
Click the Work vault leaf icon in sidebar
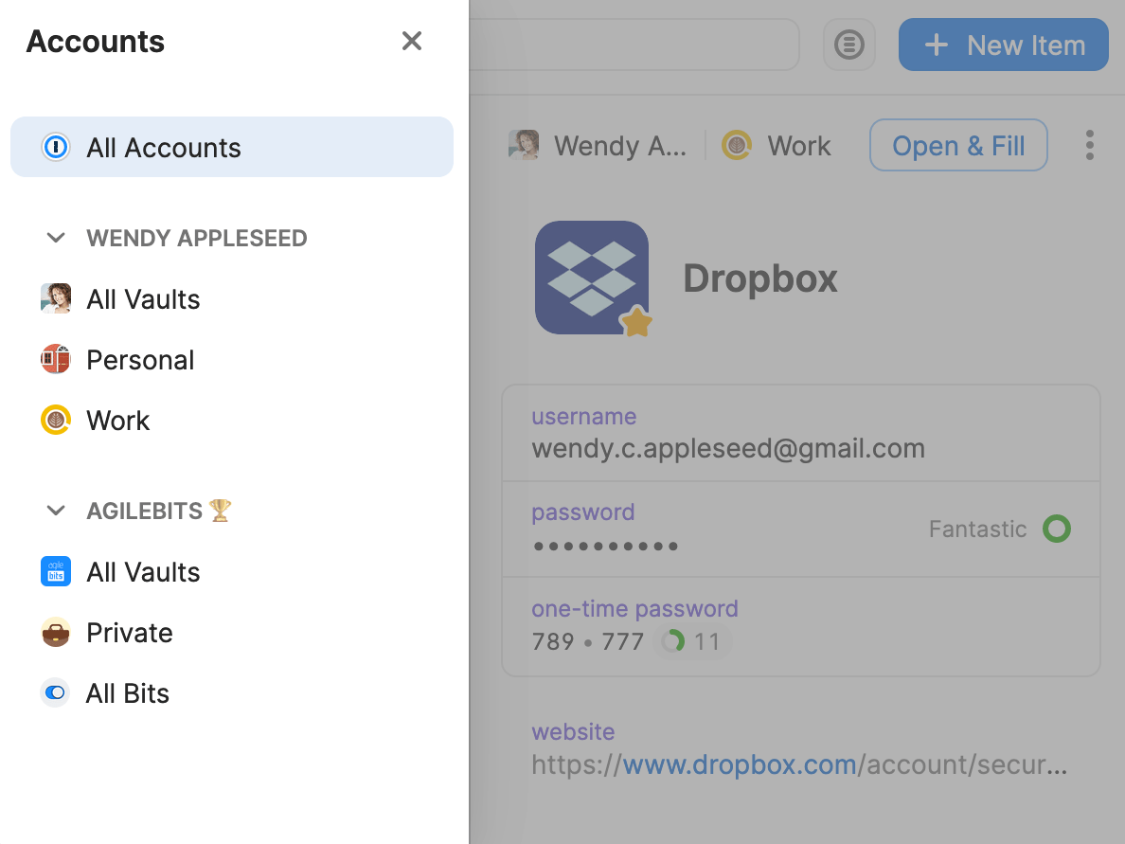tap(55, 420)
